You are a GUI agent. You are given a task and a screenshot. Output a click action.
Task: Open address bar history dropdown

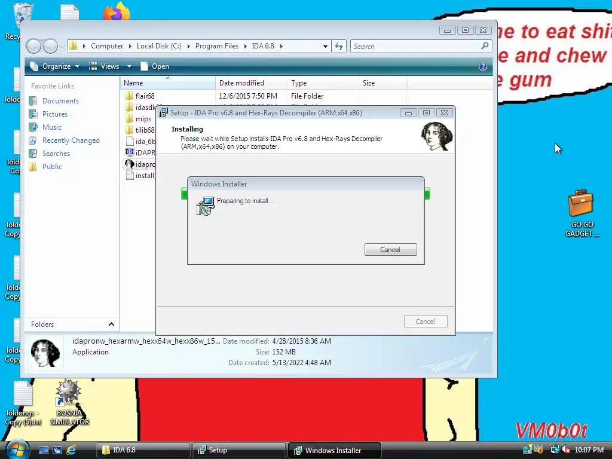tap(325, 46)
